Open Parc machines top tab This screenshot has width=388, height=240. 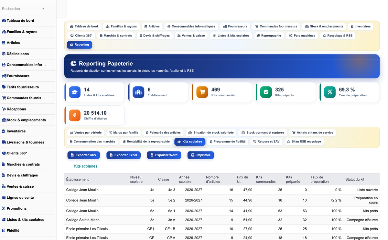(302, 36)
